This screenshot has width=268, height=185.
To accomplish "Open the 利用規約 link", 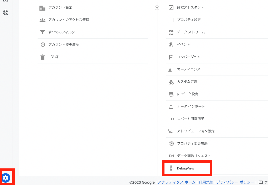I will [206, 182].
